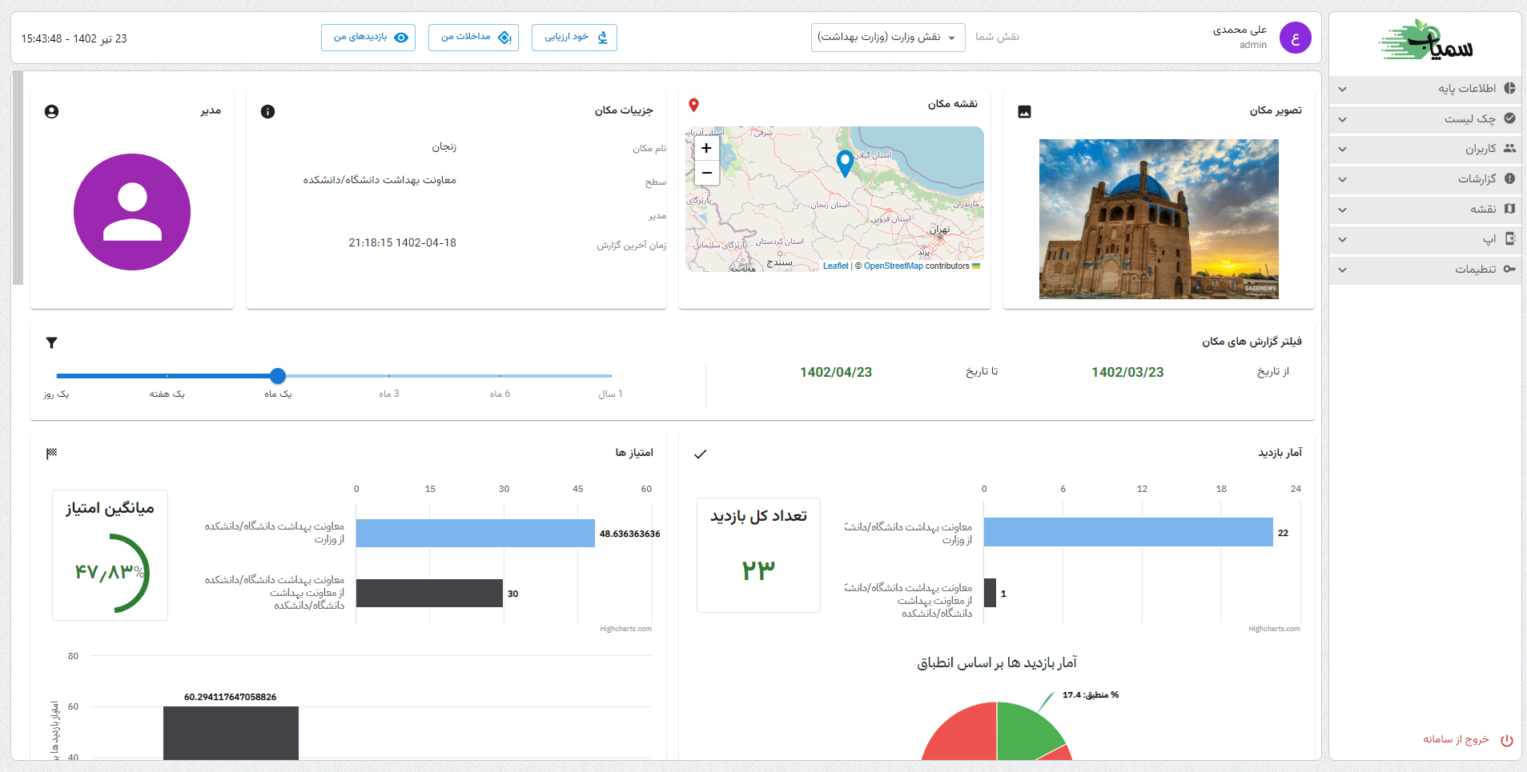This screenshot has width=1527, height=772.
Task: Click the large purple manager avatar
Action: 132,212
